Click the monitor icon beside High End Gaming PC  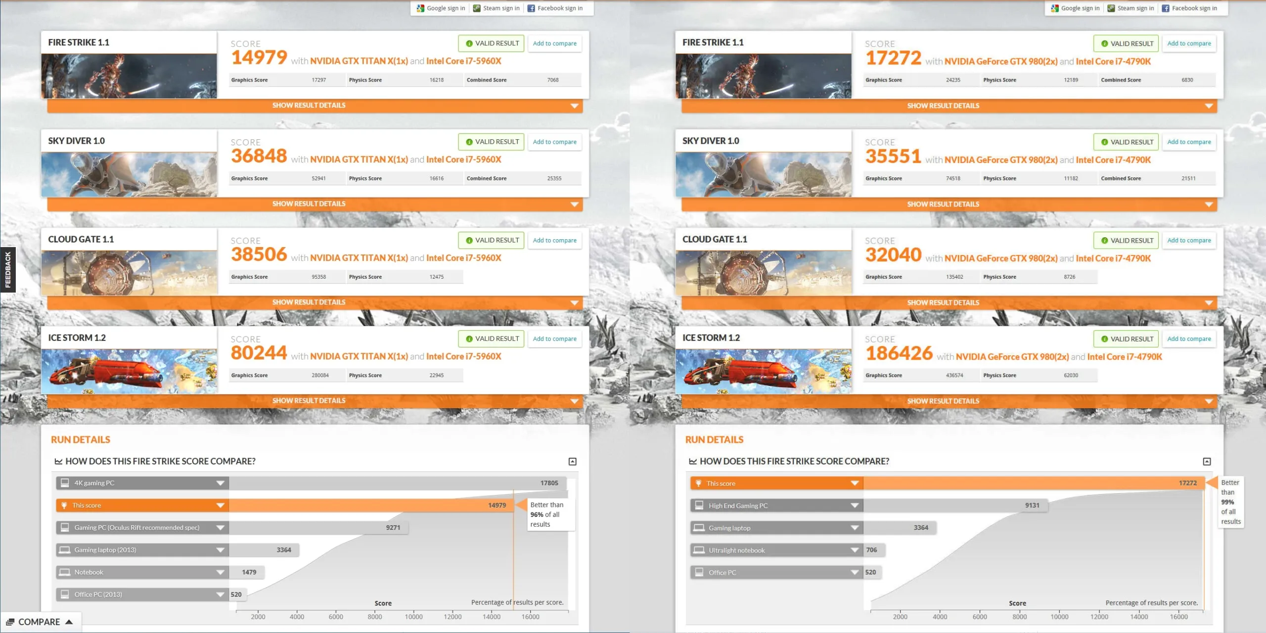pyautogui.click(x=699, y=505)
